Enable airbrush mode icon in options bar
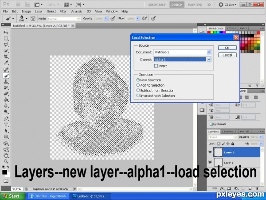This screenshot has height=200, width=266. 145,18
